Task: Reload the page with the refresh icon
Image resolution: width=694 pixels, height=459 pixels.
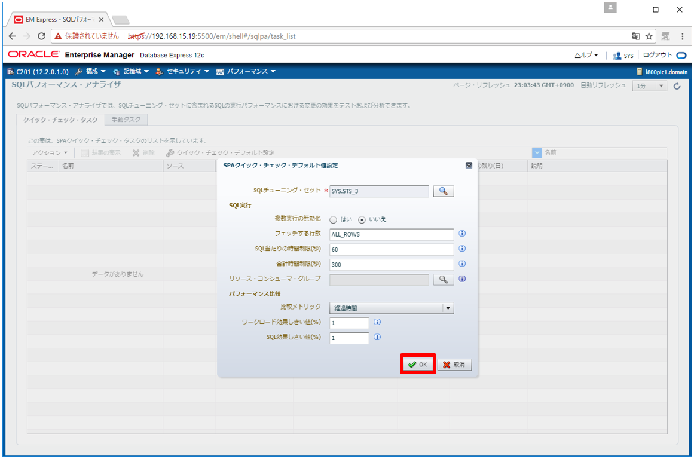Action: click(x=41, y=36)
